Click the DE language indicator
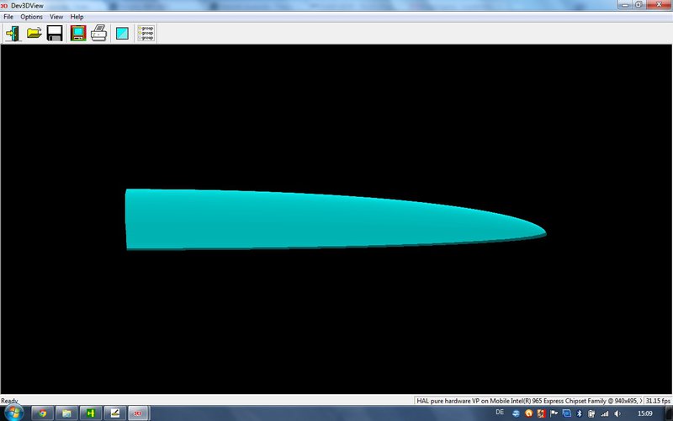673x421 pixels. pyautogui.click(x=501, y=413)
